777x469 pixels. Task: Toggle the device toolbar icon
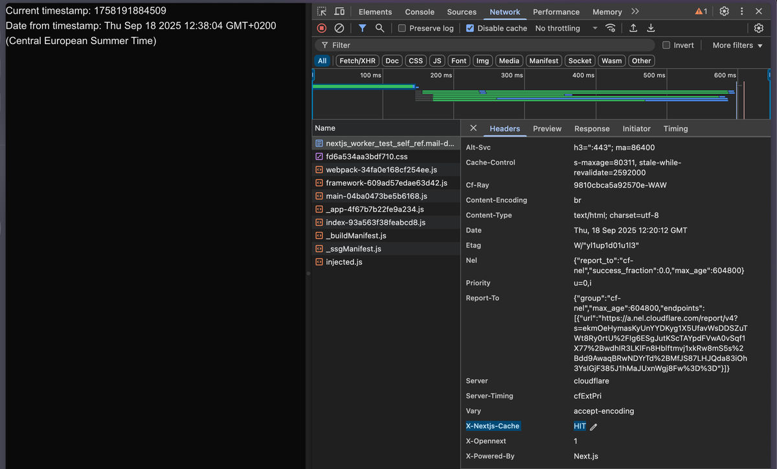(x=339, y=12)
